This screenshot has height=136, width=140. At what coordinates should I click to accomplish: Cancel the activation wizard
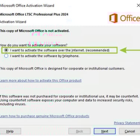(x=130, y=131)
